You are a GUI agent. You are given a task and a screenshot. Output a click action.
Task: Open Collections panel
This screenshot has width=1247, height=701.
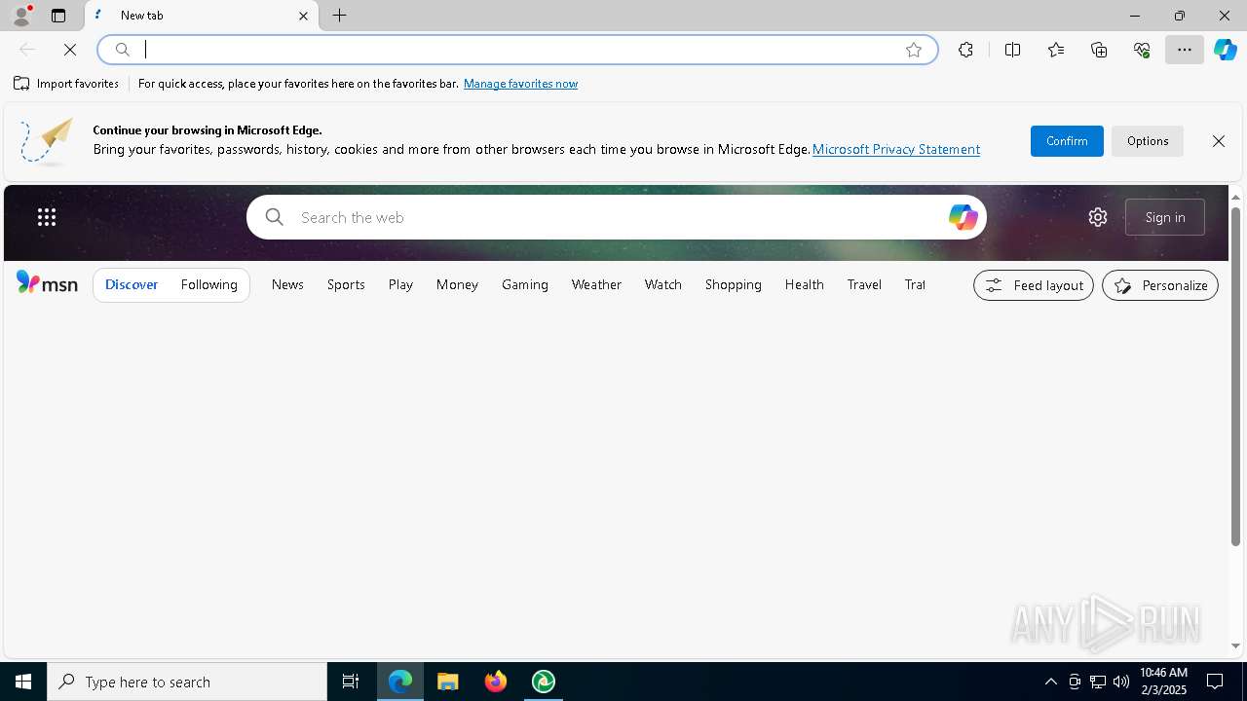point(1099,50)
